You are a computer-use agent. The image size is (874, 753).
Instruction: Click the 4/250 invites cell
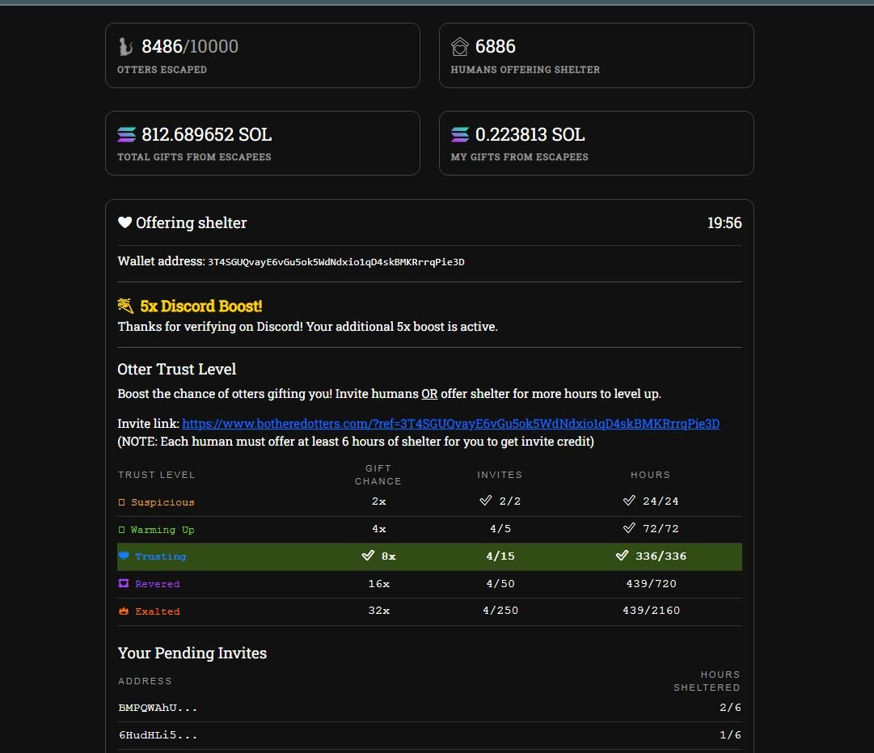pos(500,611)
